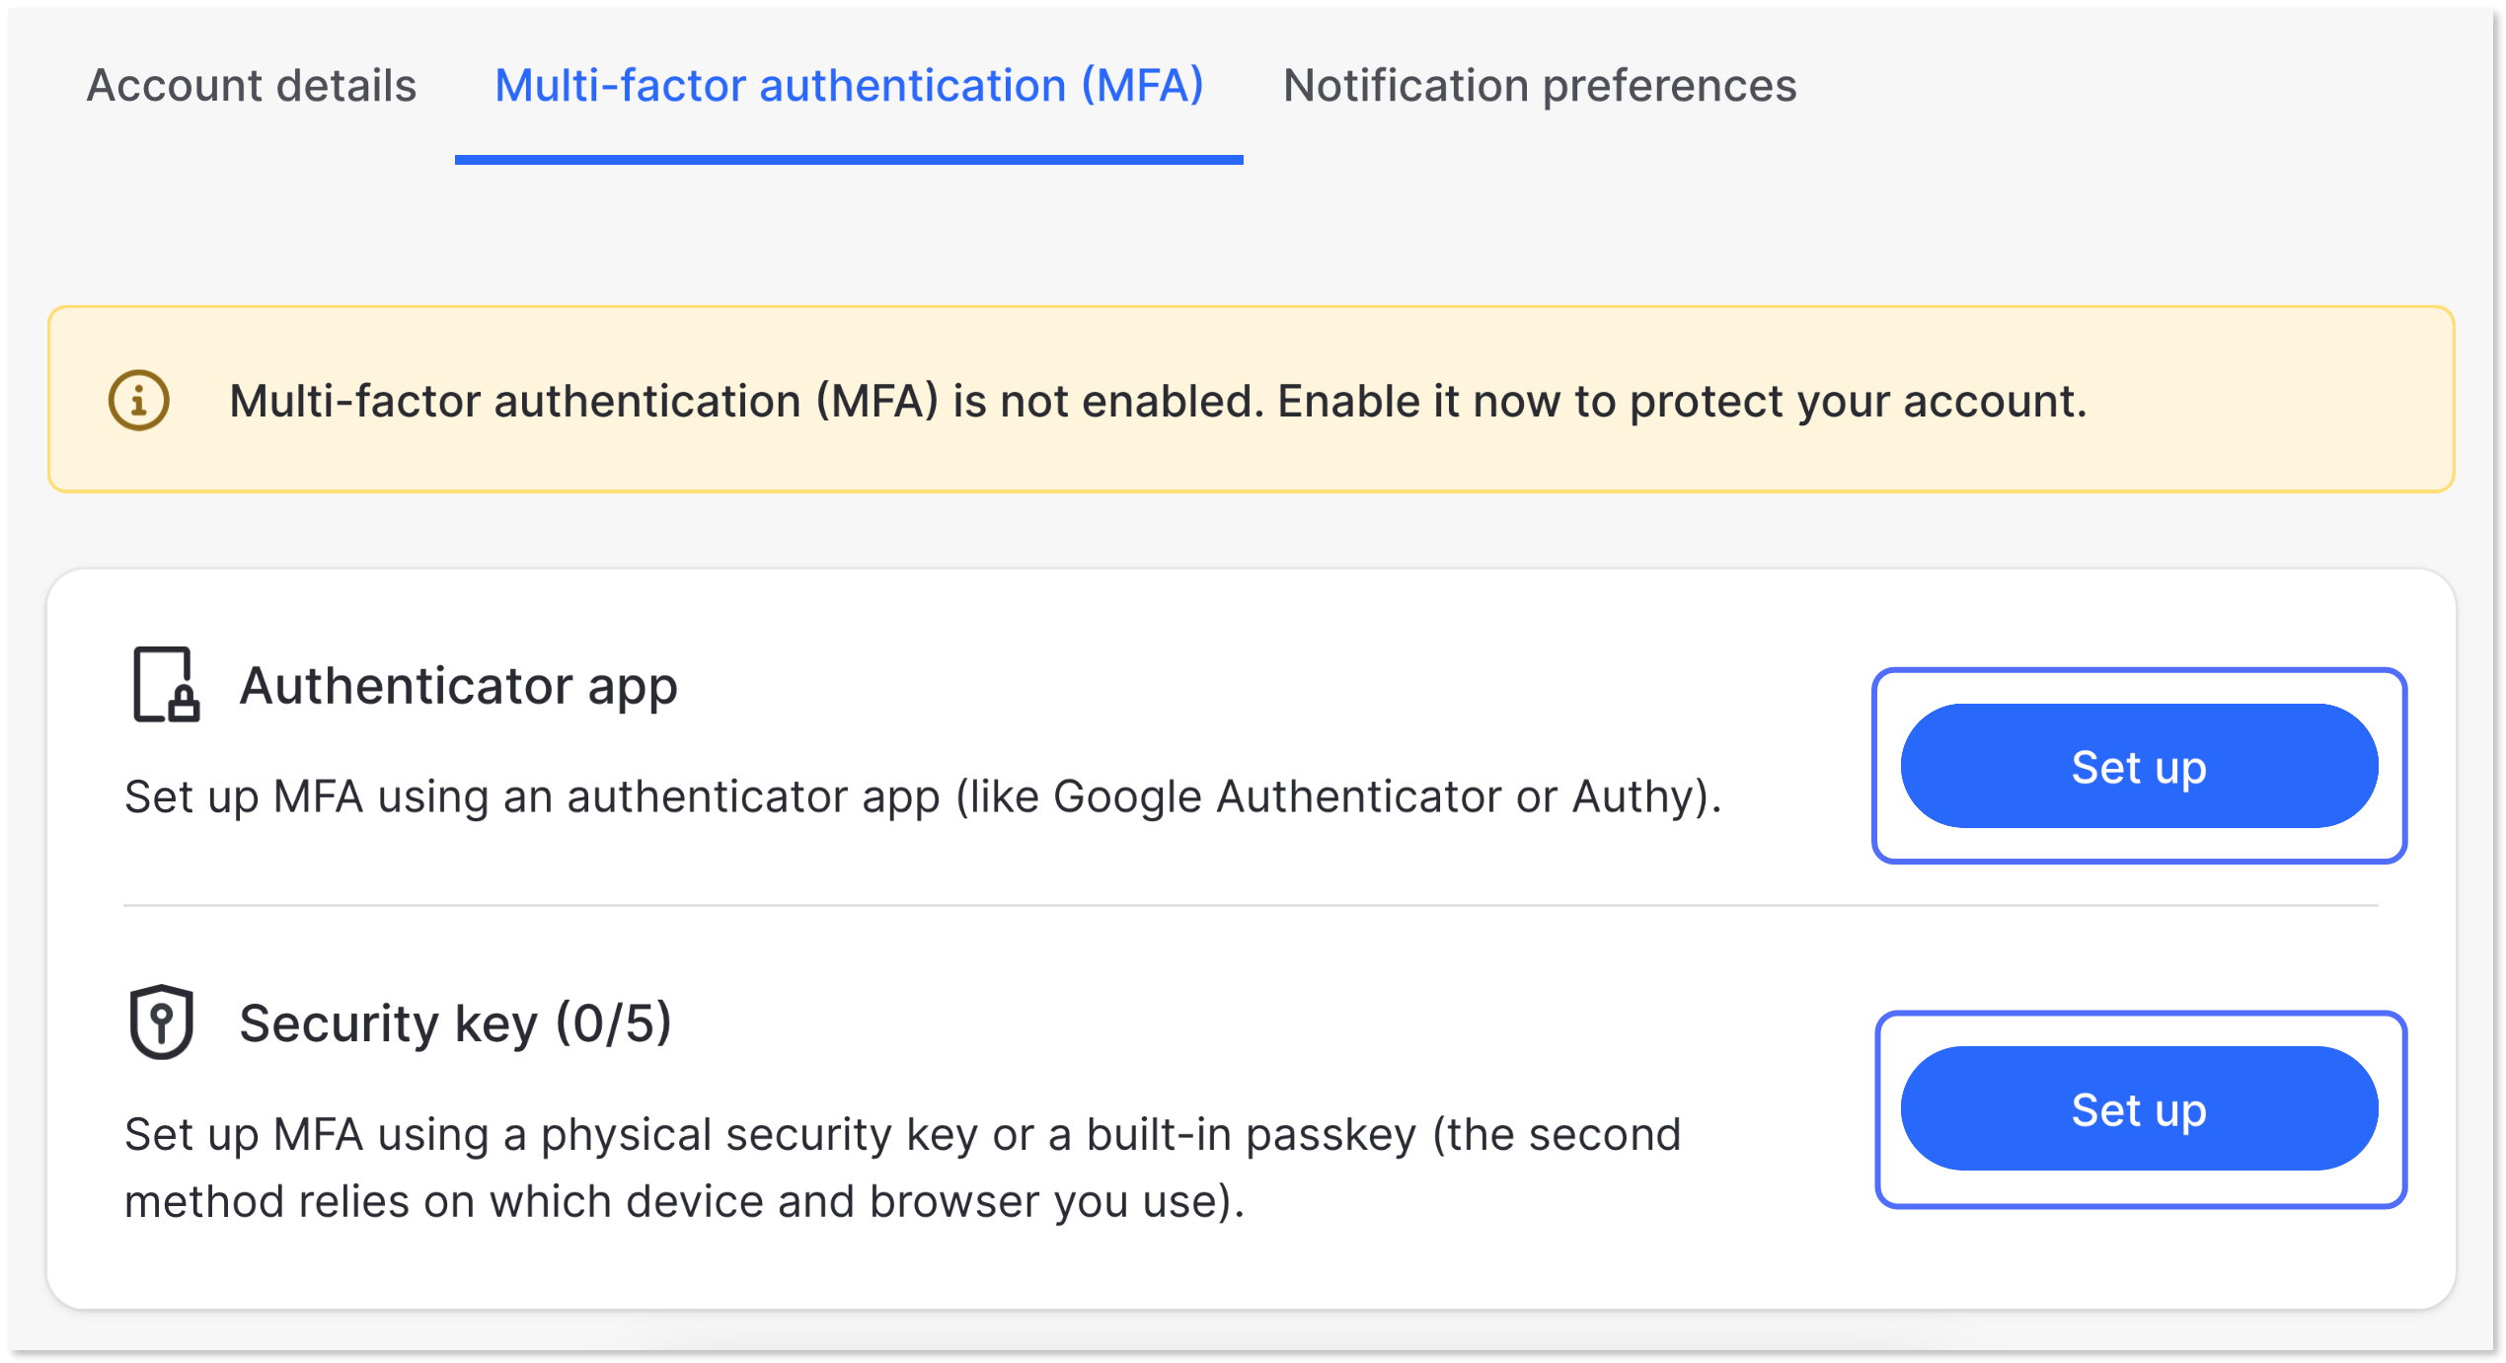
Task: Click the mobile-device lock icon beside Authenticator app
Action: tap(166, 686)
